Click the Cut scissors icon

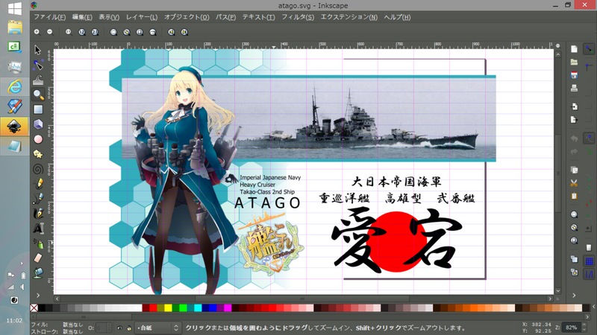click(574, 182)
